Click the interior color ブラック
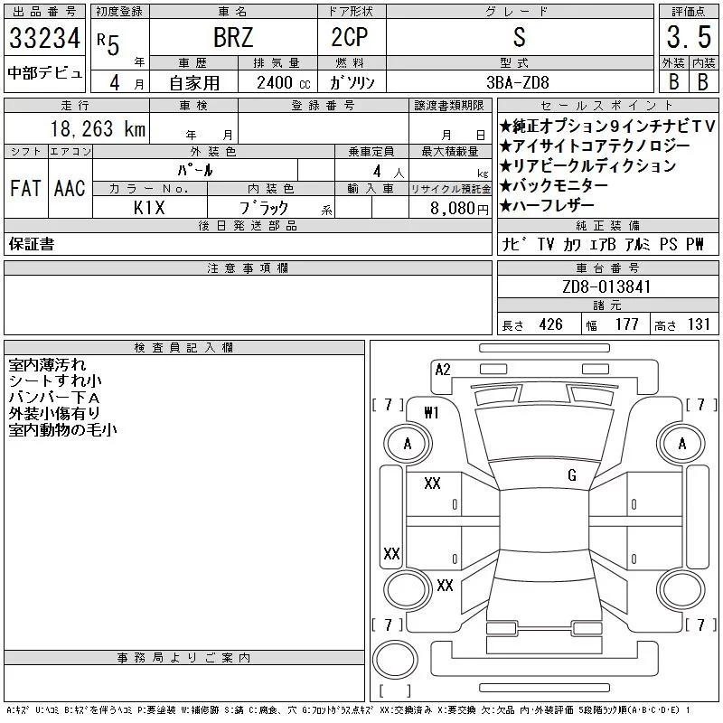Image resolution: width=723 pixels, height=723 pixels. 264,208
